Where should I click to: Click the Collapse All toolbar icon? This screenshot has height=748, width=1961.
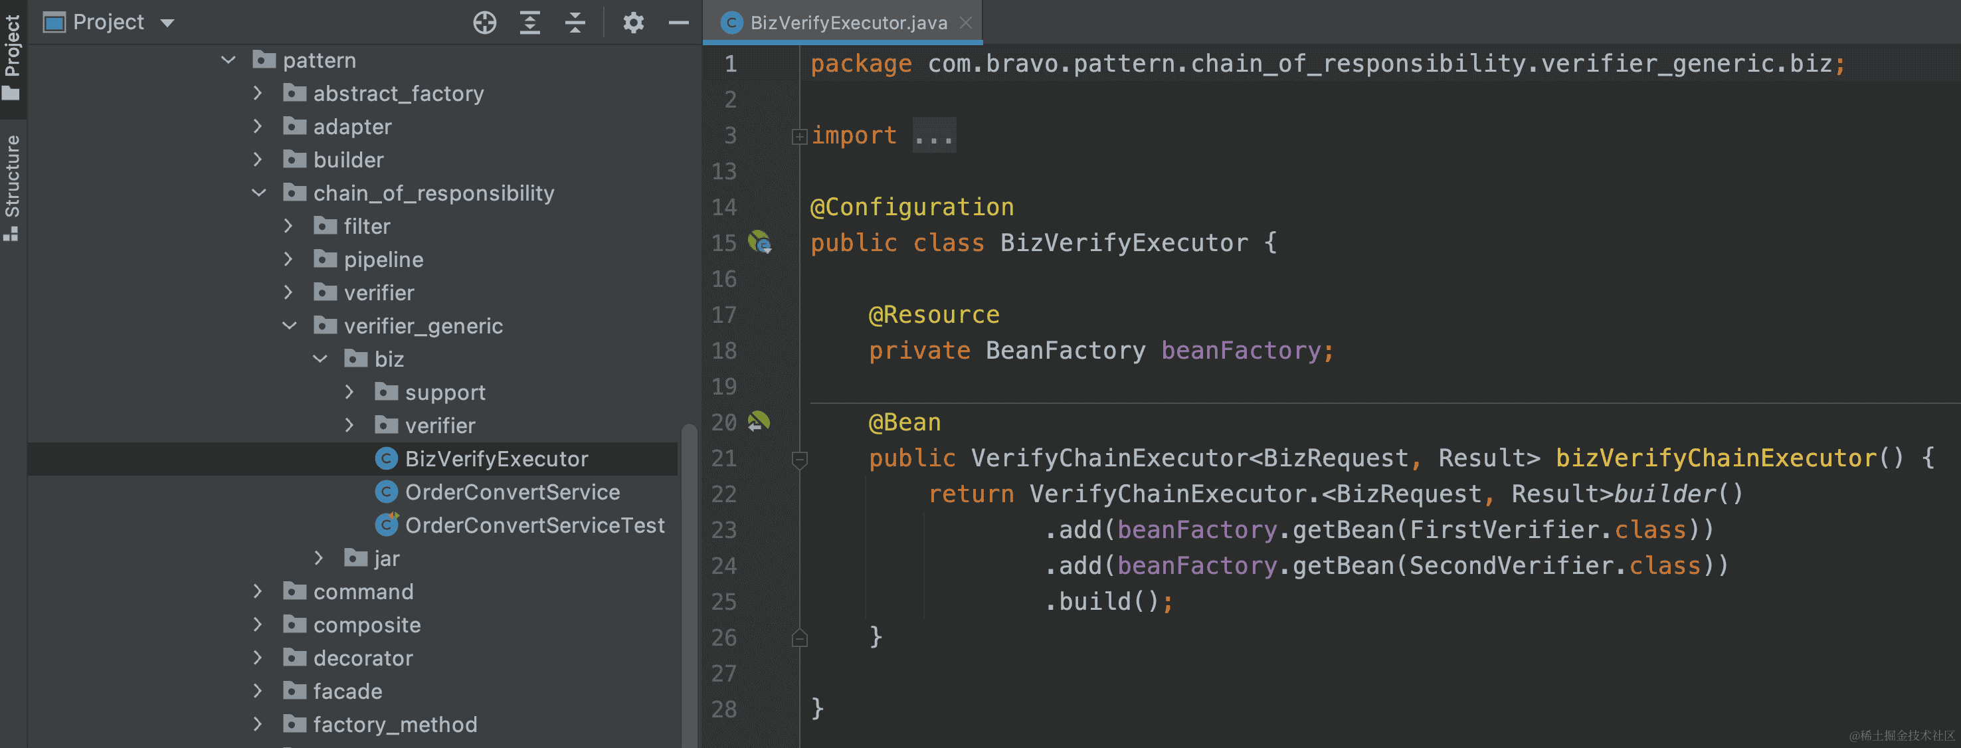(x=575, y=23)
